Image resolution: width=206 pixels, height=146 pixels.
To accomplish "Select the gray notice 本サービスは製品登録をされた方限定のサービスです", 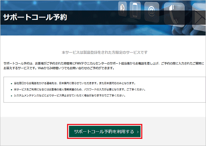I will click(x=104, y=52).
